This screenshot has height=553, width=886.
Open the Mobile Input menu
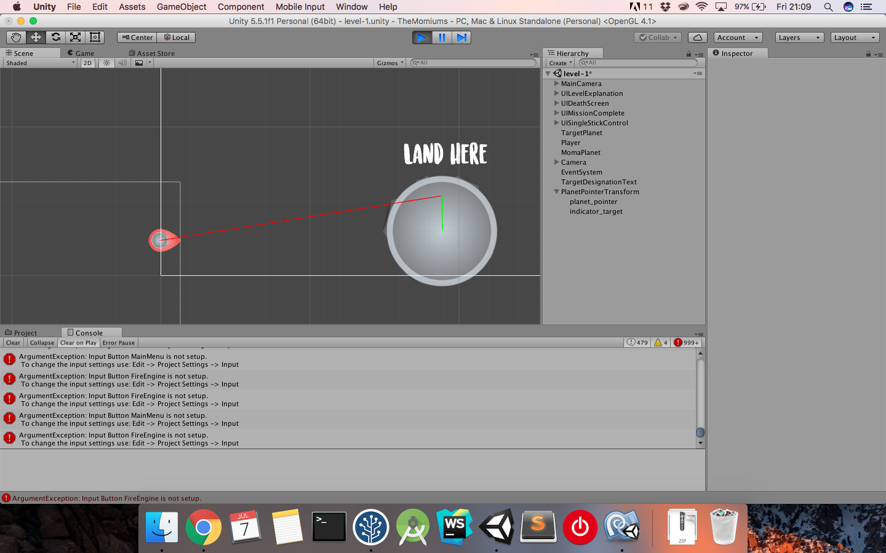[x=300, y=7]
